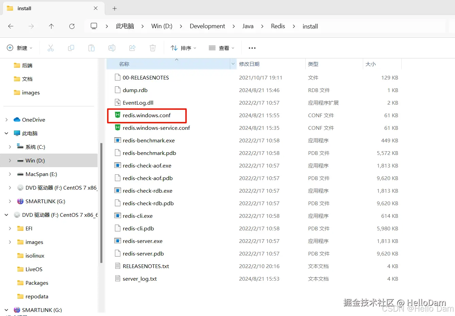Click the OneDrive cloud icon

pos(17,120)
